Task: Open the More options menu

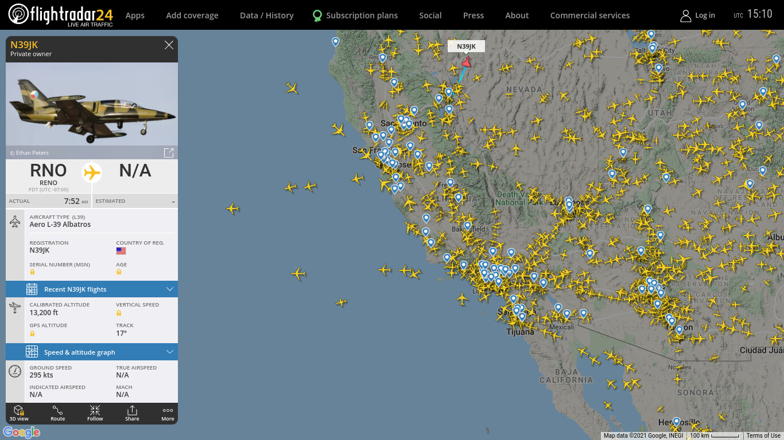Action: (168, 412)
